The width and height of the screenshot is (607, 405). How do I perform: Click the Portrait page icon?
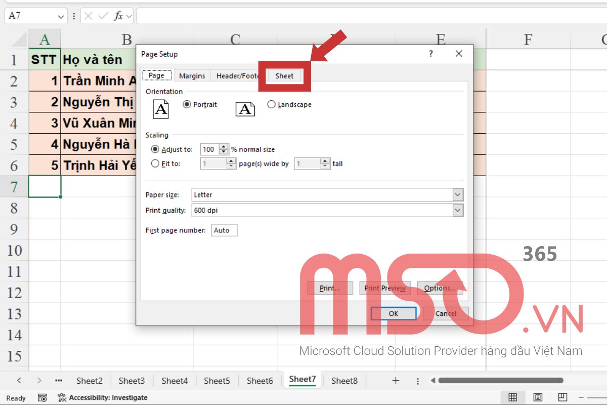click(161, 108)
